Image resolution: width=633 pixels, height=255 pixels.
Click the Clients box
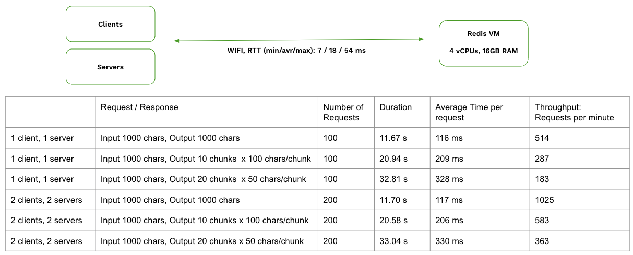pyautogui.click(x=110, y=24)
